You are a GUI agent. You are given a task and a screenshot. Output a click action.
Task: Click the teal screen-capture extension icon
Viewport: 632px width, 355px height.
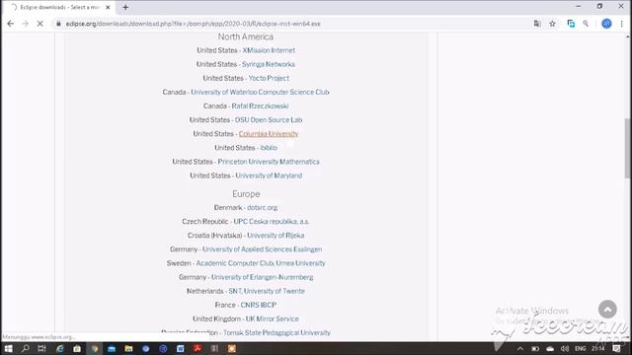coord(571,24)
